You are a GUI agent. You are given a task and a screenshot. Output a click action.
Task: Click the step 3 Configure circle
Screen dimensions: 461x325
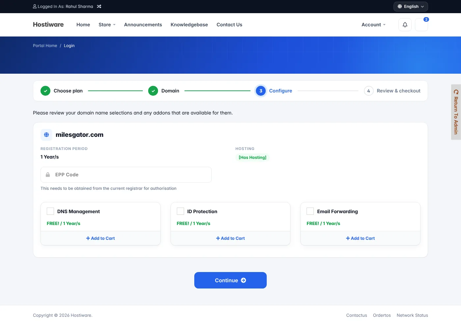[x=261, y=91]
